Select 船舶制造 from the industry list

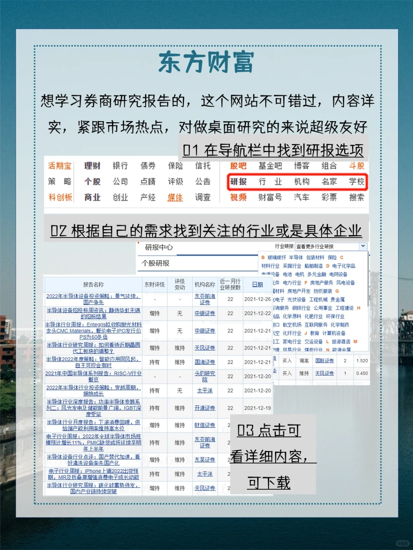click(314, 266)
